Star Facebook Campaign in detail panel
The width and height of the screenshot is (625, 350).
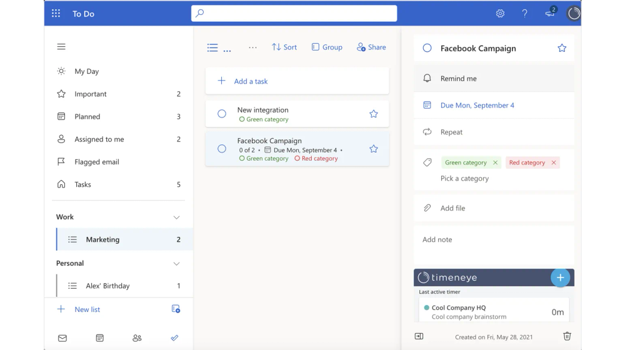(562, 48)
